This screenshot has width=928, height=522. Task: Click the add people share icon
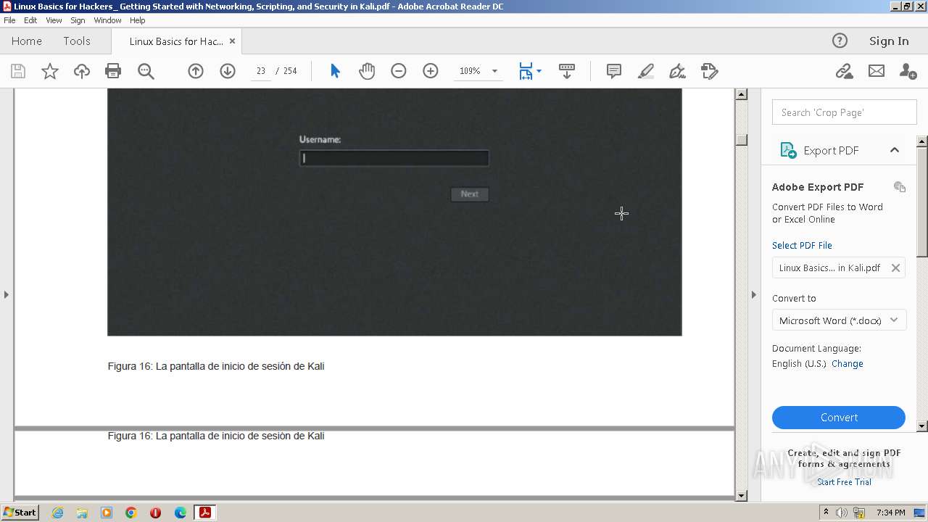click(908, 71)
